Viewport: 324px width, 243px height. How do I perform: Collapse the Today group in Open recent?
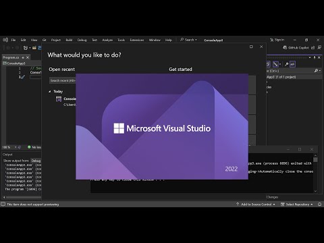[50, 92]
